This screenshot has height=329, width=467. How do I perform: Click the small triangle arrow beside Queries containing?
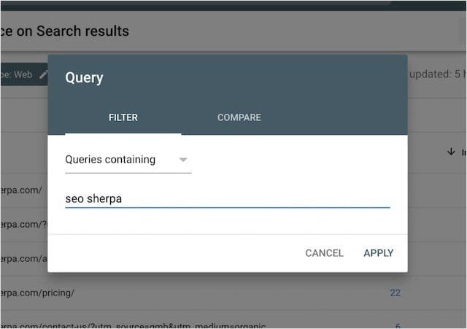[183, 160]
